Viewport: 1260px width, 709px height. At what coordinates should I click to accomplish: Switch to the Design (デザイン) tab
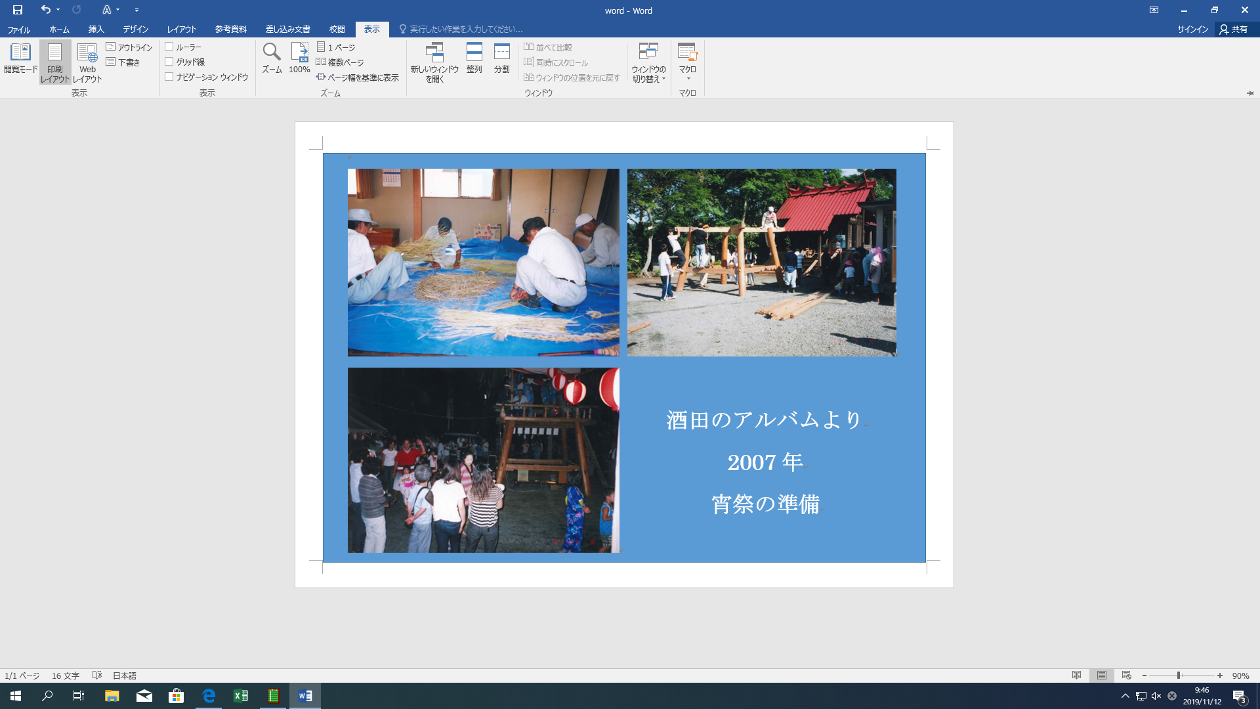pos(135,30)
